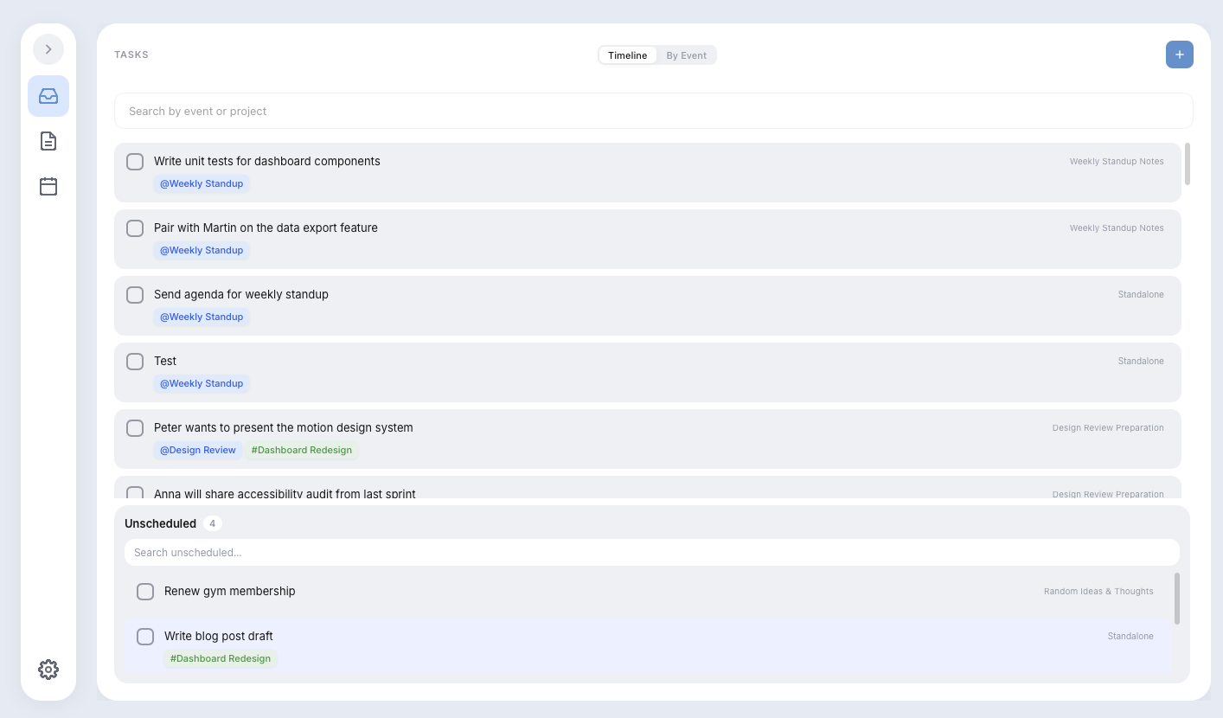Viewport: 1223px width, 718px height.
Task: Select the Timeline tab
Action: [x=627, y=54]
